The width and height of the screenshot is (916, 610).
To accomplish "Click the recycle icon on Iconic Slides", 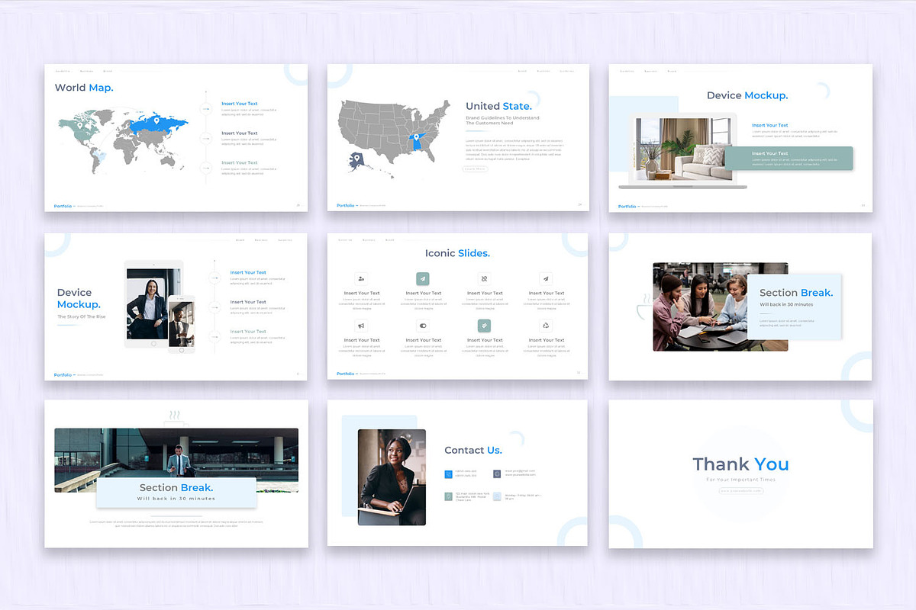I will 546,326.
